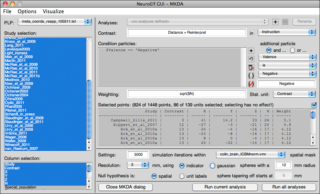The height and width of the screenshot is (194, 320).
Task: Open the Options menu
Action: coord(27,11)
